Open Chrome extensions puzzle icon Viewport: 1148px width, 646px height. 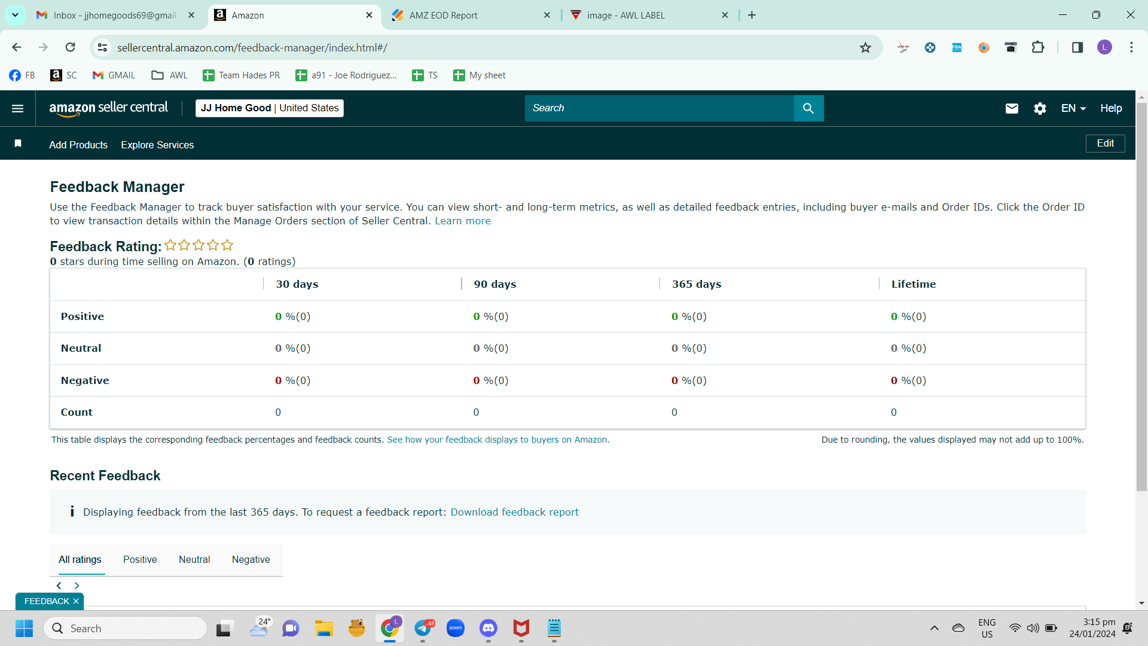(1038, 47)
